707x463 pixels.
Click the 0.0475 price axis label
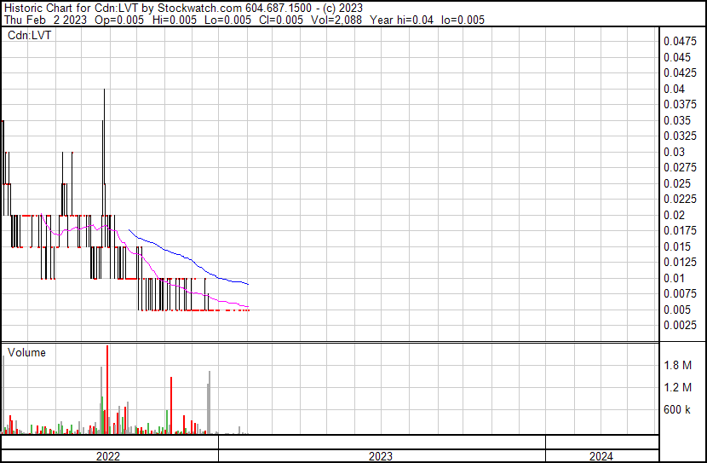click(680, 41)
